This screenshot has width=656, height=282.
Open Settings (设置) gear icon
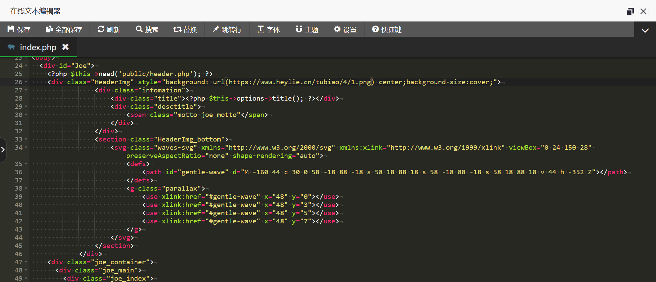pyautogui.click(x=337, y=29)
